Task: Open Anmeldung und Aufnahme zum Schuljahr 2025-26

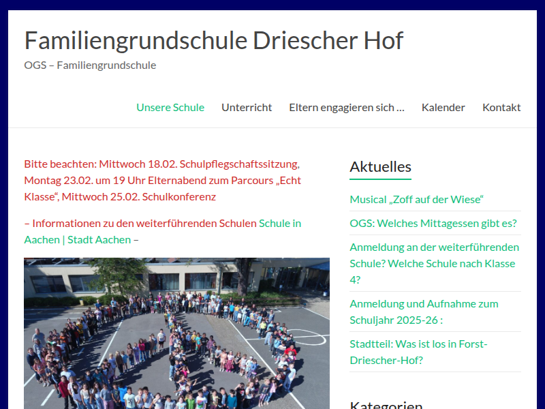Action: tap(424, 311)
